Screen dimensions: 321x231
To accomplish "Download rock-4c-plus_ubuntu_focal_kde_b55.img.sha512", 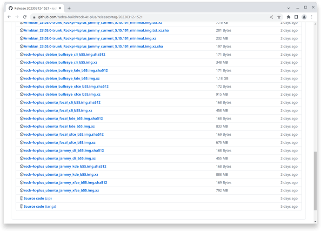I will click(x=63, y=119).
